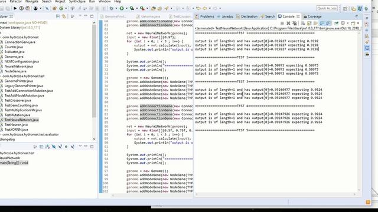378x212 pixels.
Task: Select NEATConfiguration.java in Package Explorer
Action: click(22, 61)
